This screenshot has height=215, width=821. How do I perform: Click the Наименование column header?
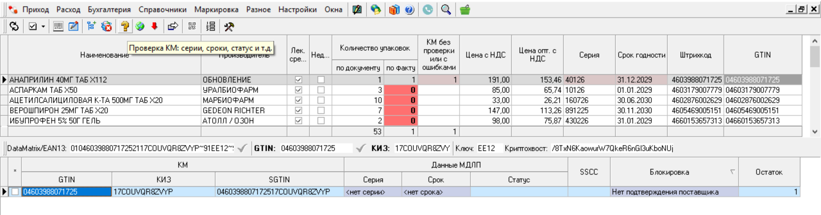point(105,55)
